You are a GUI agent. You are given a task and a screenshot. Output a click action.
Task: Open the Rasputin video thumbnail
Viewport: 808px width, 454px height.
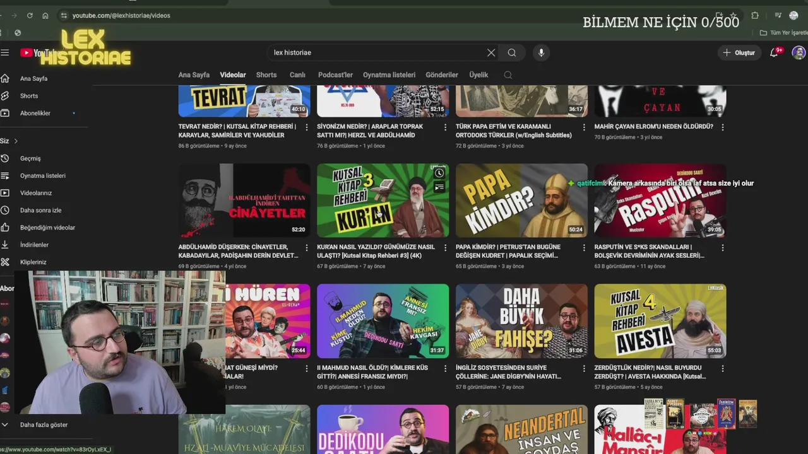pyautogui.click(x=660, y=201)
